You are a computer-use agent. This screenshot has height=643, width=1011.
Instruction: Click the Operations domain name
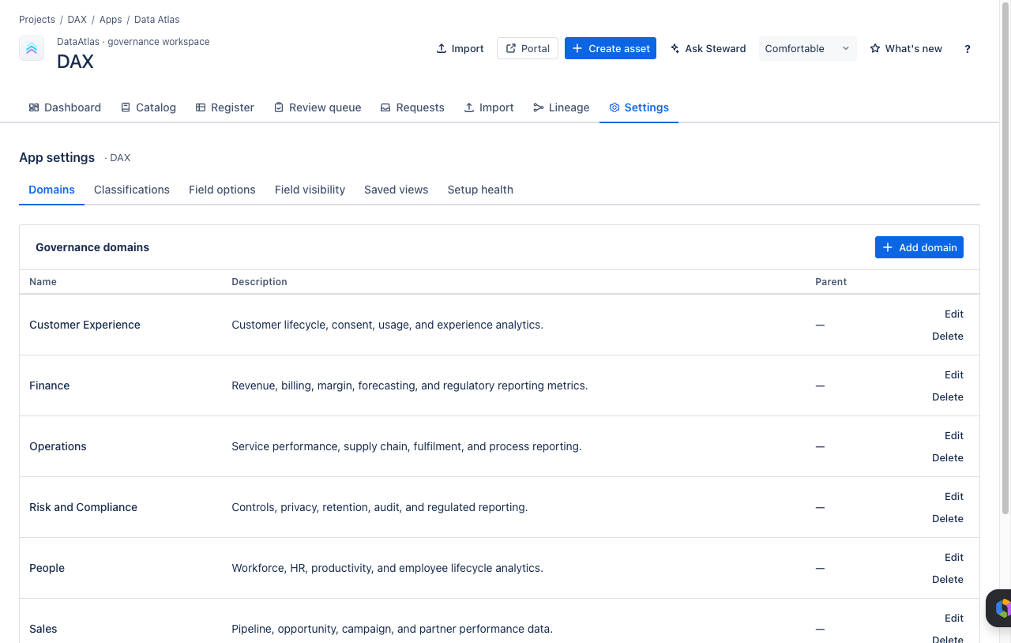(58, 446)
